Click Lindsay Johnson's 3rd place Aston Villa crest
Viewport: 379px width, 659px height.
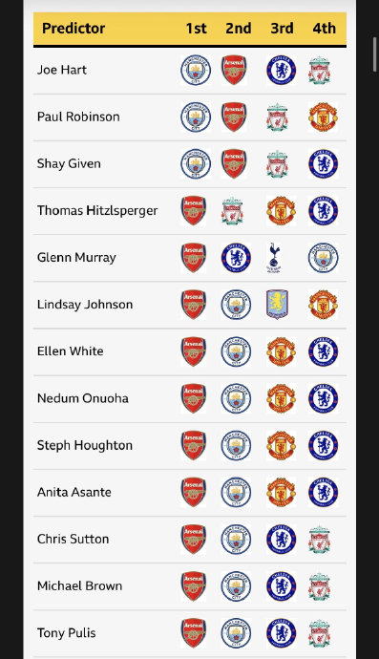click(277, 305)
